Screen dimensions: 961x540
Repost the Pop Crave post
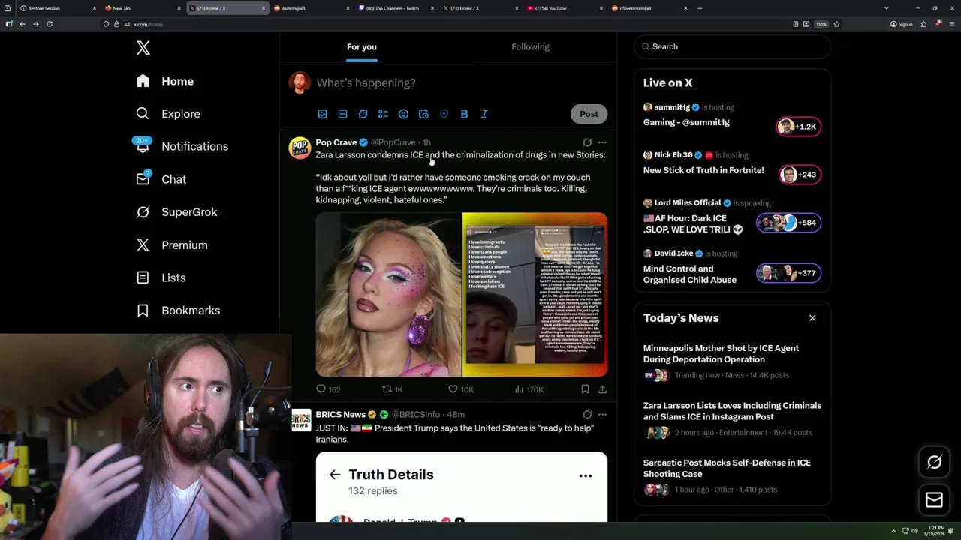[393, 389]
